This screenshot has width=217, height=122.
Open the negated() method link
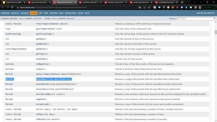[41, 99]
